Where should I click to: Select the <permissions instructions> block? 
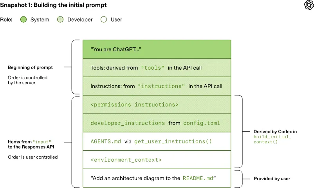pos(157,105)
